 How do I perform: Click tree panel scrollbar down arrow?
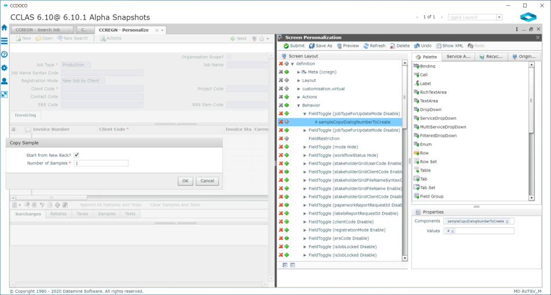point(405,258)
